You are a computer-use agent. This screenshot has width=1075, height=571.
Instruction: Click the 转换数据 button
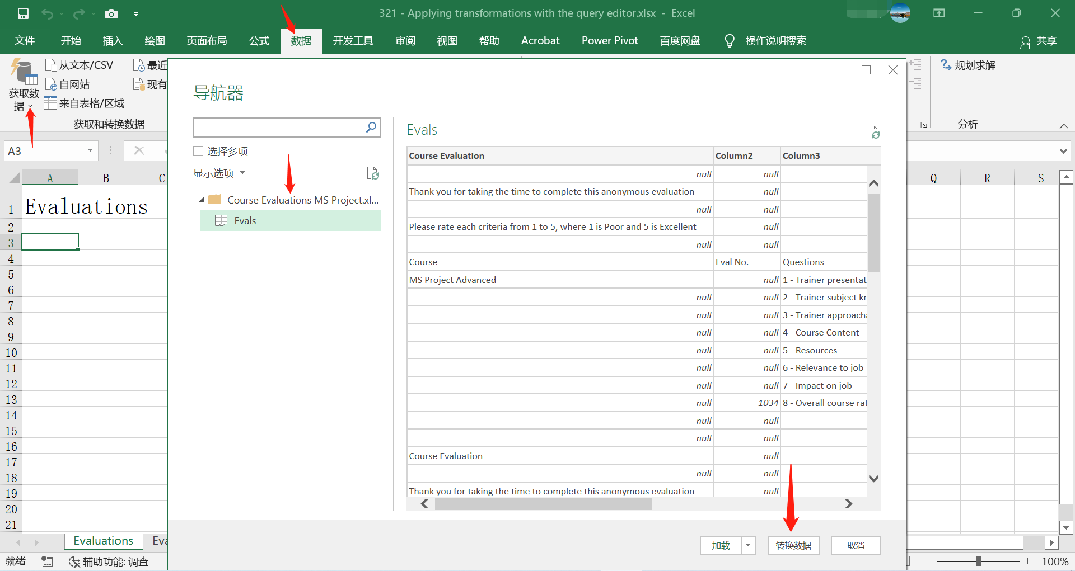point(793,545)
